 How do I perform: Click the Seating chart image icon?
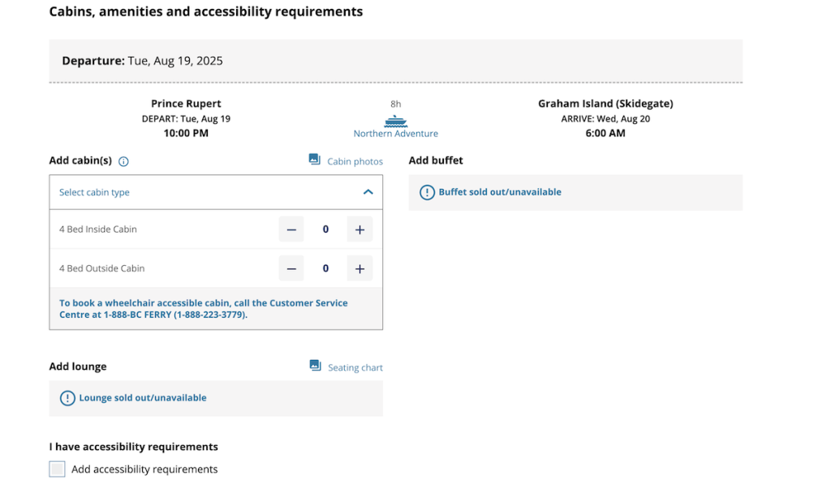(x=316, y=366)
